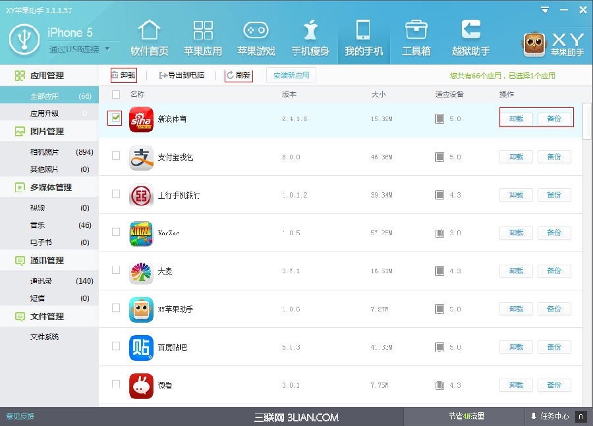Back up 微看 with 备份 button
Screen dimensions: 593x426
click(554, 385)
